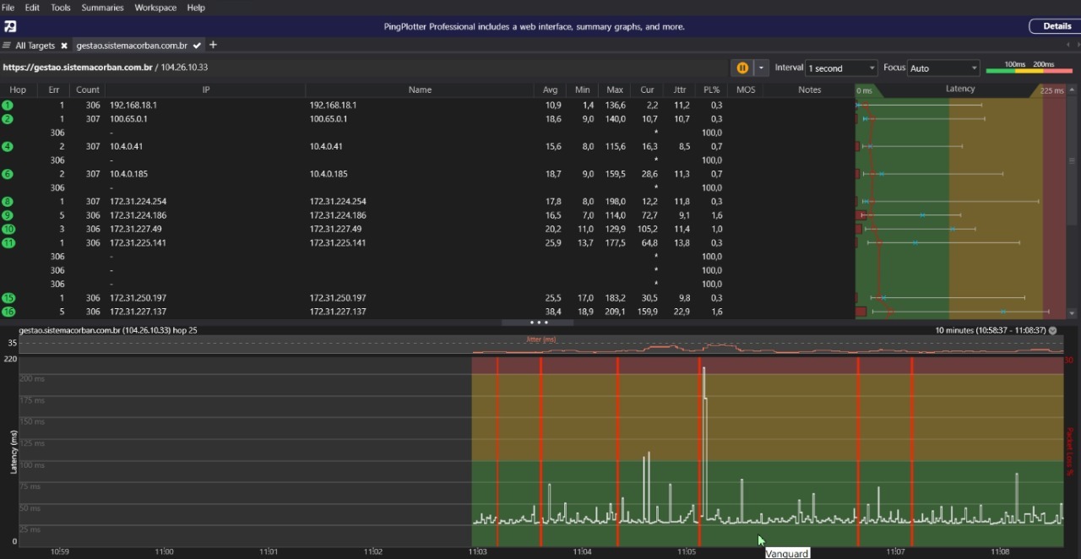Sort by the PL% column header
Screen dimensions: 1081x559
coord(711,90)
